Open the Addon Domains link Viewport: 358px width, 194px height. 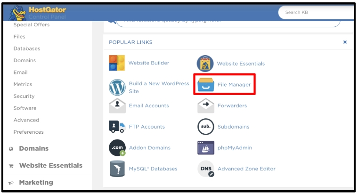tap(149, 148)
